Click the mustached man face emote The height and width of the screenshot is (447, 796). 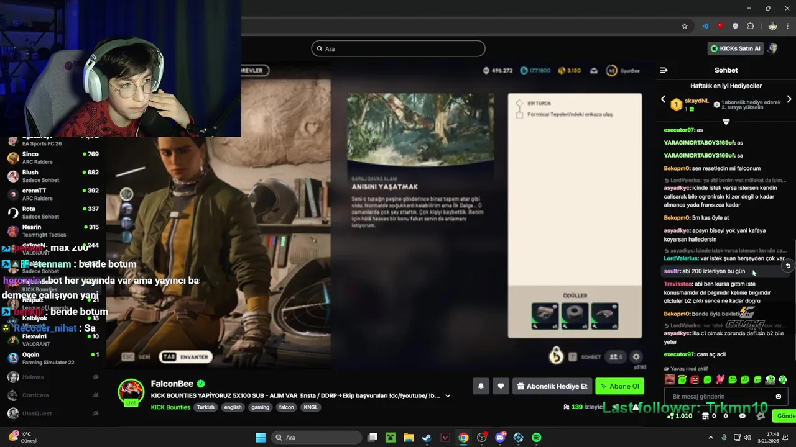(x=670, y=379)
